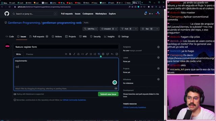
Task: Switch to the Actions tab
Action: tap(57, 37)
